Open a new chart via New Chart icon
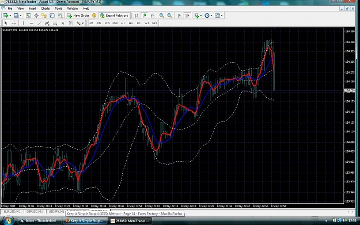360x225 pixels. click(6, 16)
